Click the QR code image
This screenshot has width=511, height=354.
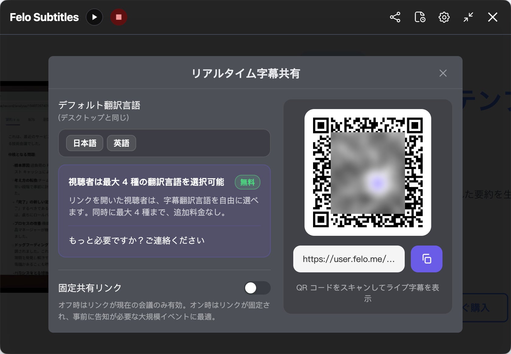coord(368,172)
